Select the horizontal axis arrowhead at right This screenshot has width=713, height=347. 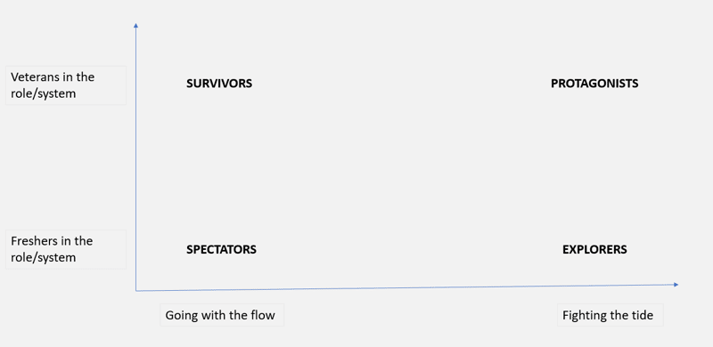(676, 285)
